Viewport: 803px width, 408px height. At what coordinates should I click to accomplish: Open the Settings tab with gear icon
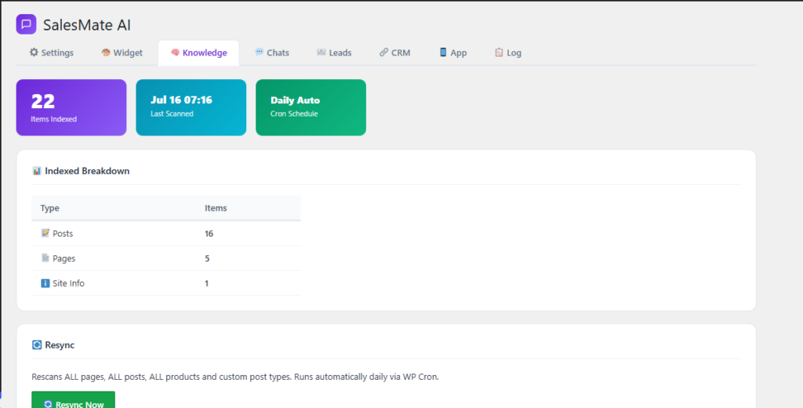51,52
